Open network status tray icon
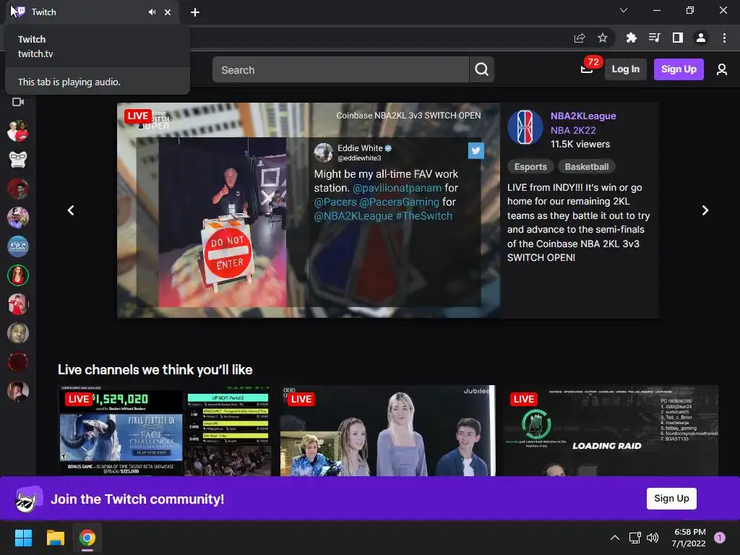The height and width of the screenshot is (555, 740). click(x=634, y=538)
